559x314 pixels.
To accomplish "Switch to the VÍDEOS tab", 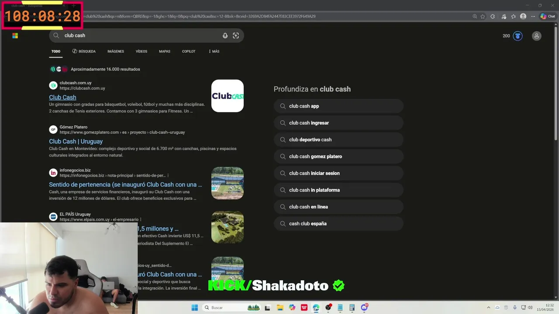I will (141, 51).
